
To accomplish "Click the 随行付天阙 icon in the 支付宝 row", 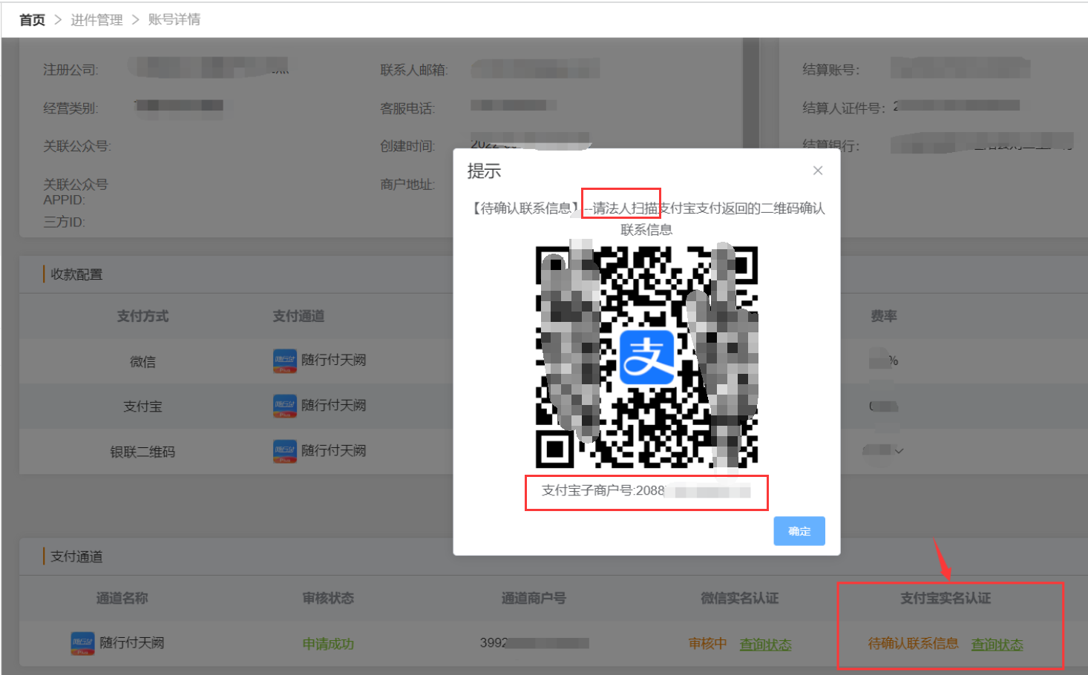I will click(x=284, y=406).
